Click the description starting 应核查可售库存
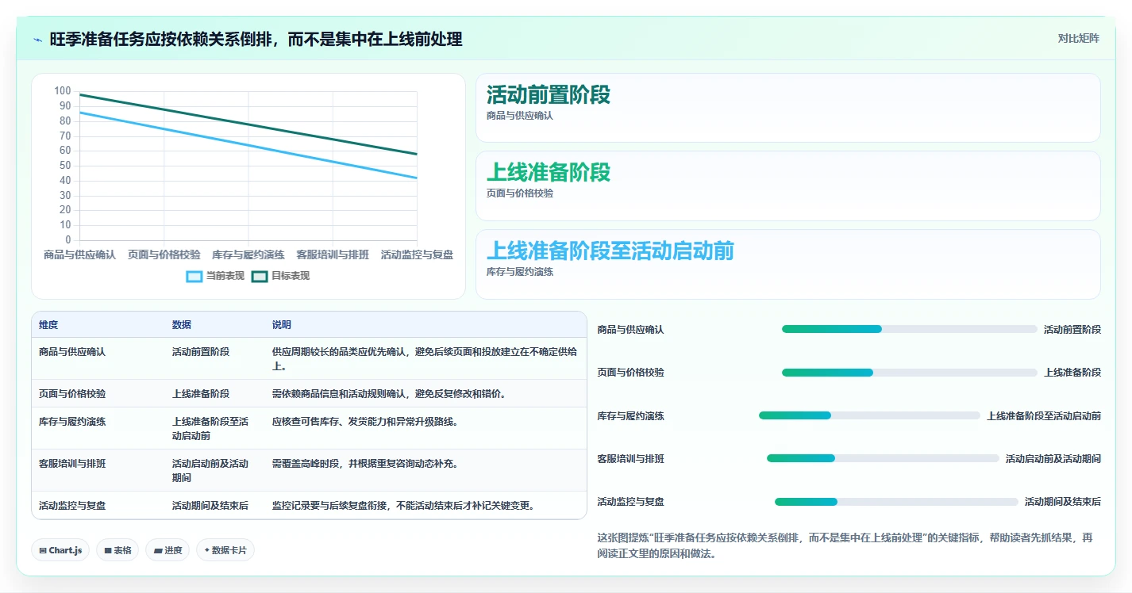Viewport: 1132px width, 593px height. [x=364, y=421]
